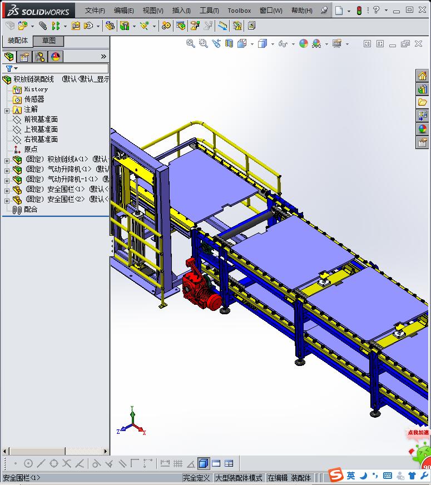431x485 pixels.
Task: Open the 编辑(E) menu
Action: 123,11
